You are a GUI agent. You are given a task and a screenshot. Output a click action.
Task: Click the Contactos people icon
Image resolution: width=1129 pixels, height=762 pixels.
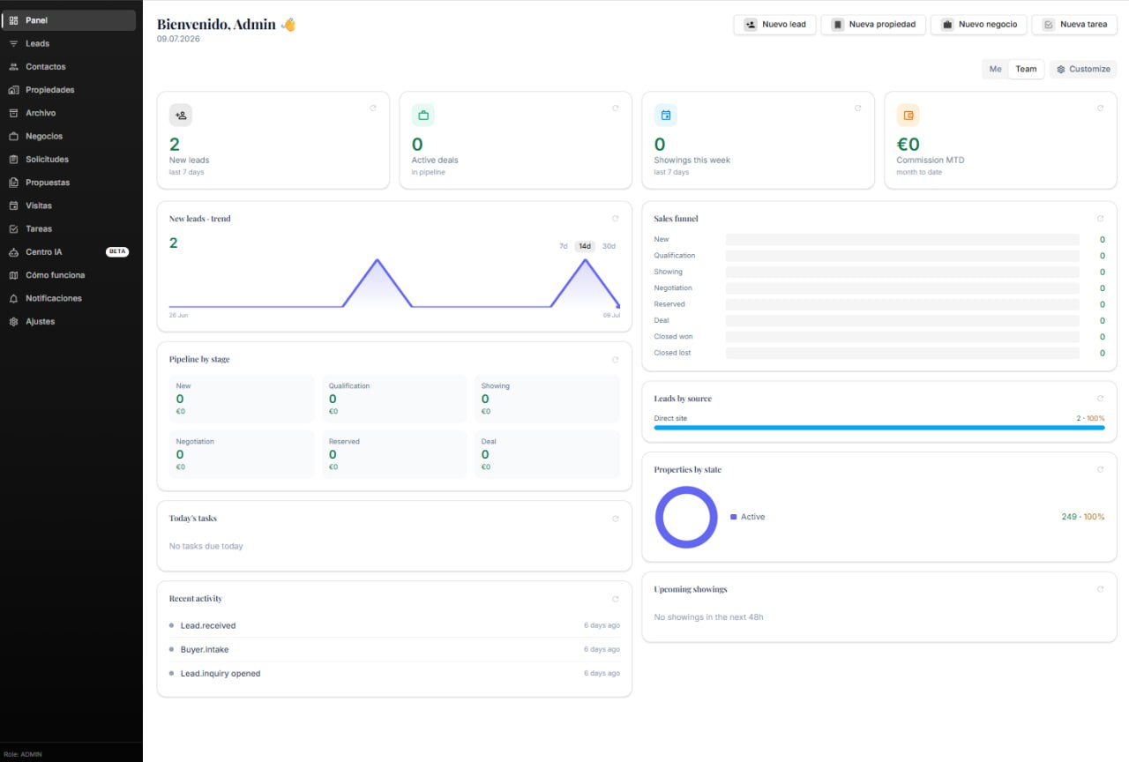click(13, 67)
